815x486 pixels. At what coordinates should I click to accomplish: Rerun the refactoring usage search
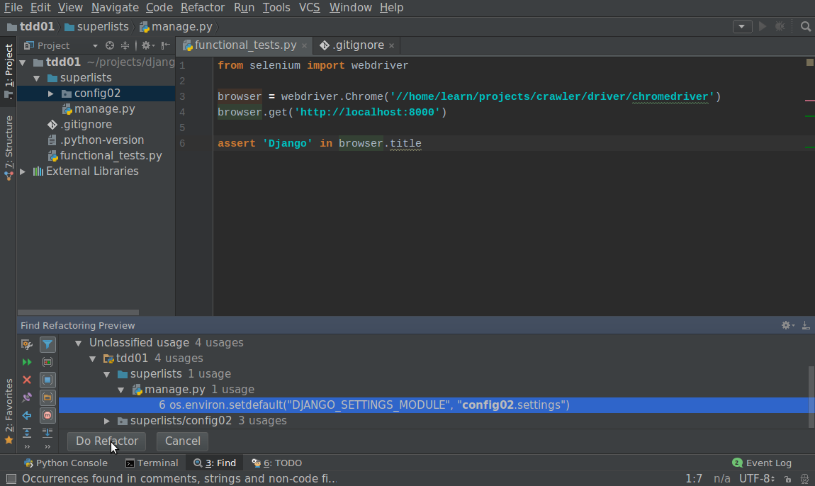(26, 362)
